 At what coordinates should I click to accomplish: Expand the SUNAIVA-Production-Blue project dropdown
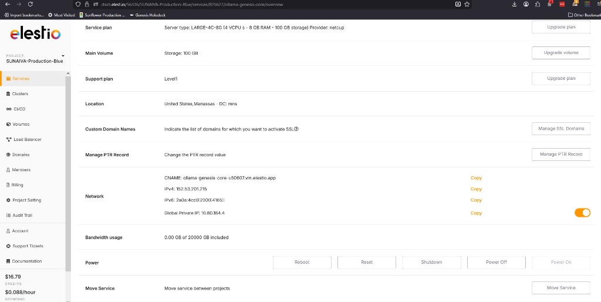point(63,56)
